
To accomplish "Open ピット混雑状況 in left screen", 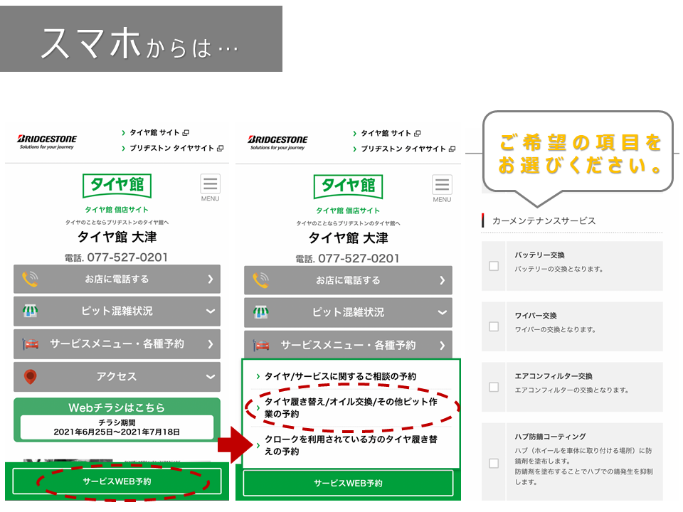I will point(117,311).
